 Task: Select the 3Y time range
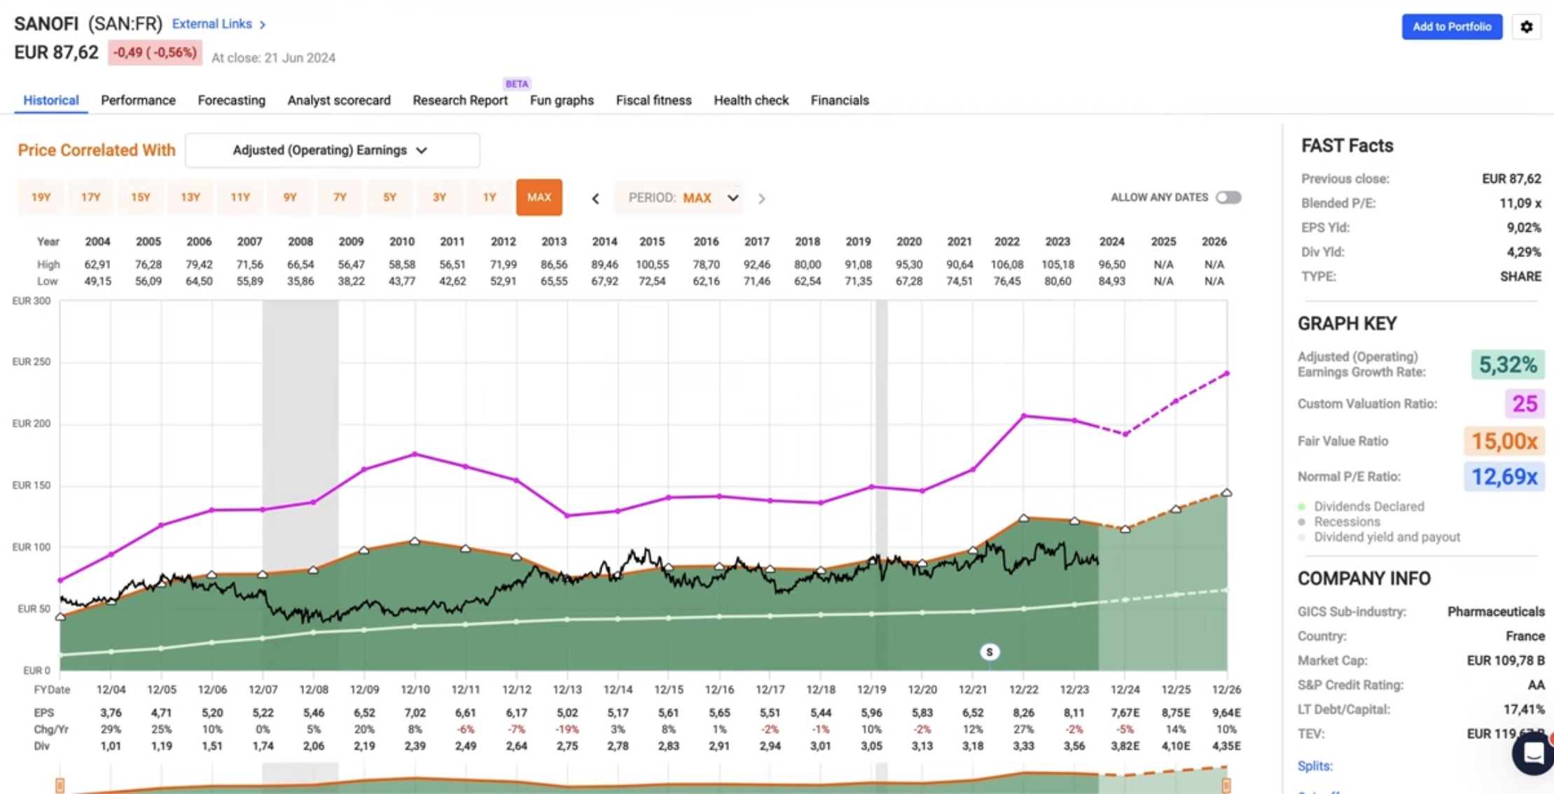coord(439,197)
